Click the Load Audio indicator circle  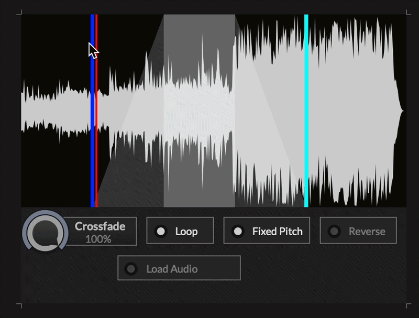pos(131,268)
